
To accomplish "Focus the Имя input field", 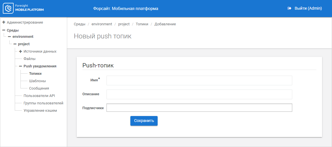I will (199, 80).
